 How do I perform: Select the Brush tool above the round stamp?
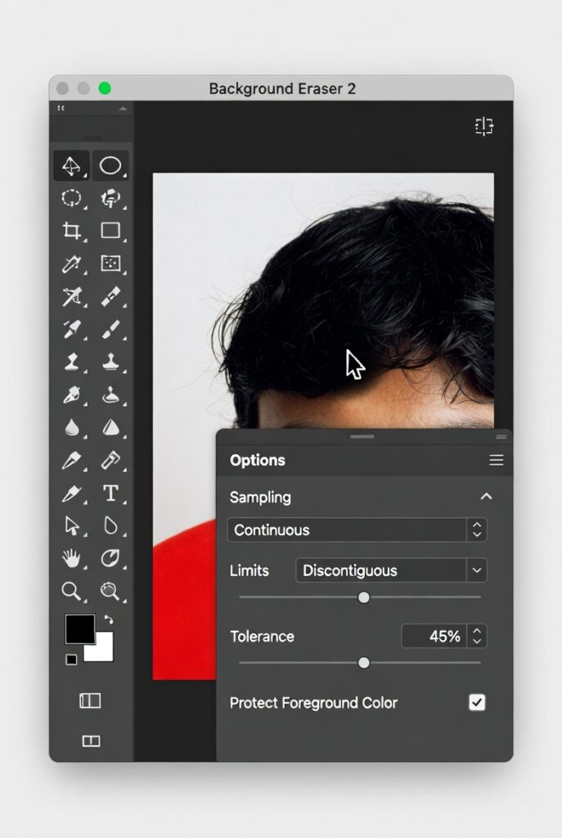[110, 330]
